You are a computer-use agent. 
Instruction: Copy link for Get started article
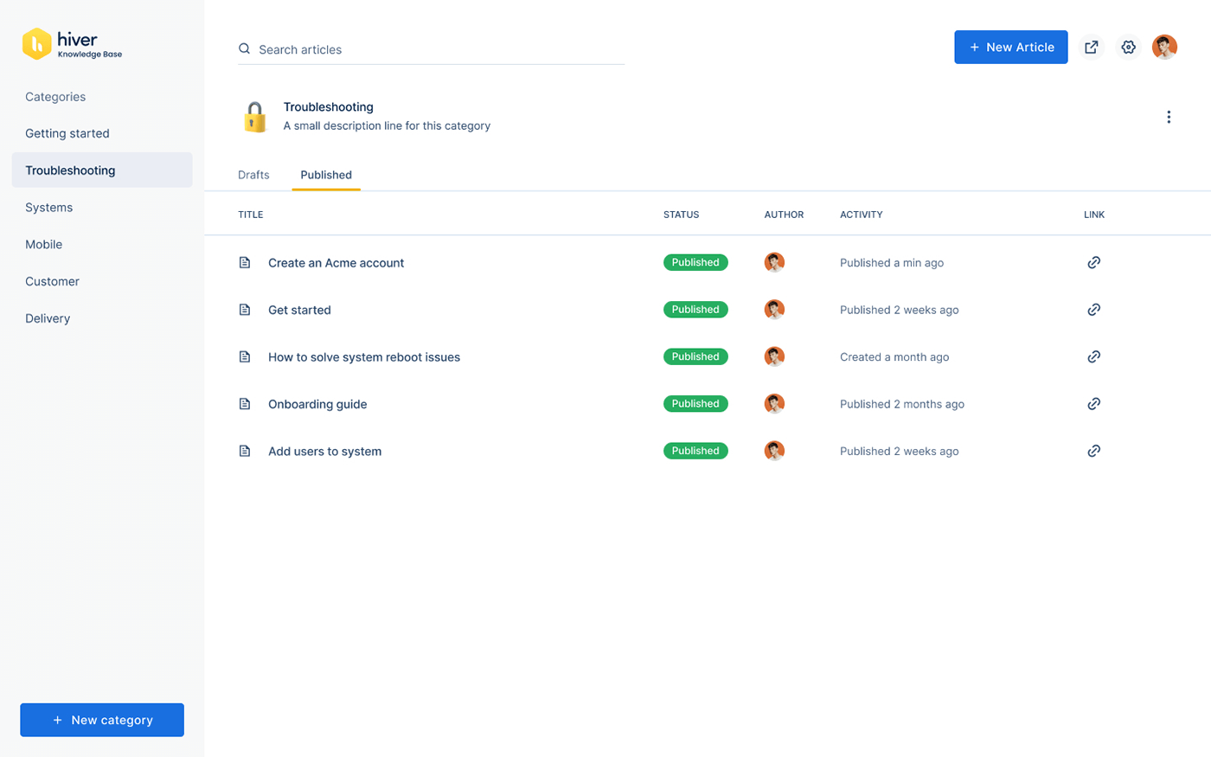(x=1094, y=310)
